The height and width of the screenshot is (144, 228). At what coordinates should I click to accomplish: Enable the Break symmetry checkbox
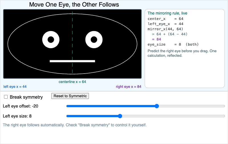click(6, 97)
